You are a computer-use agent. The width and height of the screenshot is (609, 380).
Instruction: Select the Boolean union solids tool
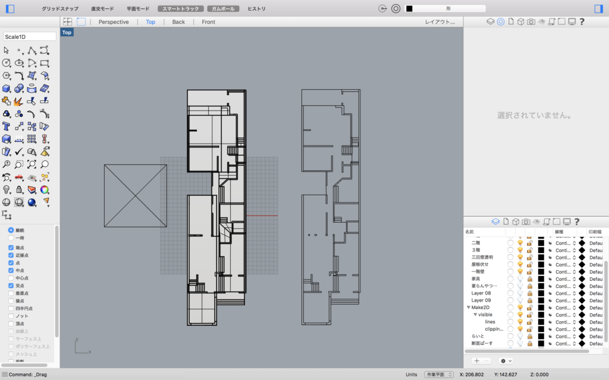pyautogui.click(x=19, y=88)
